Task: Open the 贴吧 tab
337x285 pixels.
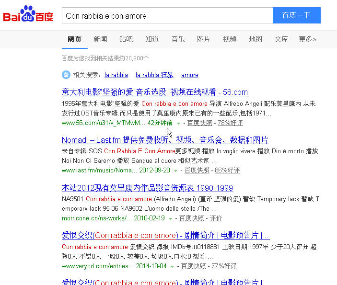Action: pos(126,39)
